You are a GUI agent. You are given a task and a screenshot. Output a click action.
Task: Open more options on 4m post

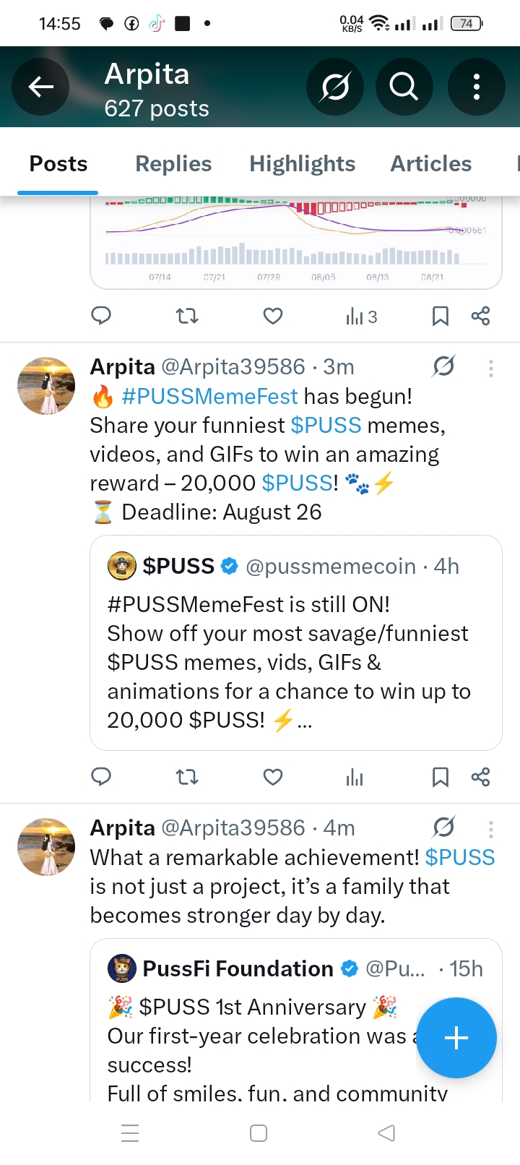click(490, 829)
